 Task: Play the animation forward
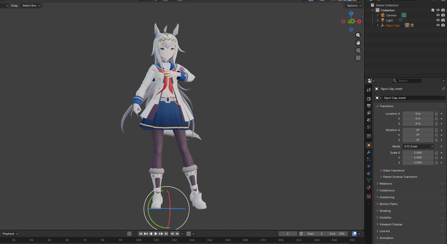[x=156, y=234]
